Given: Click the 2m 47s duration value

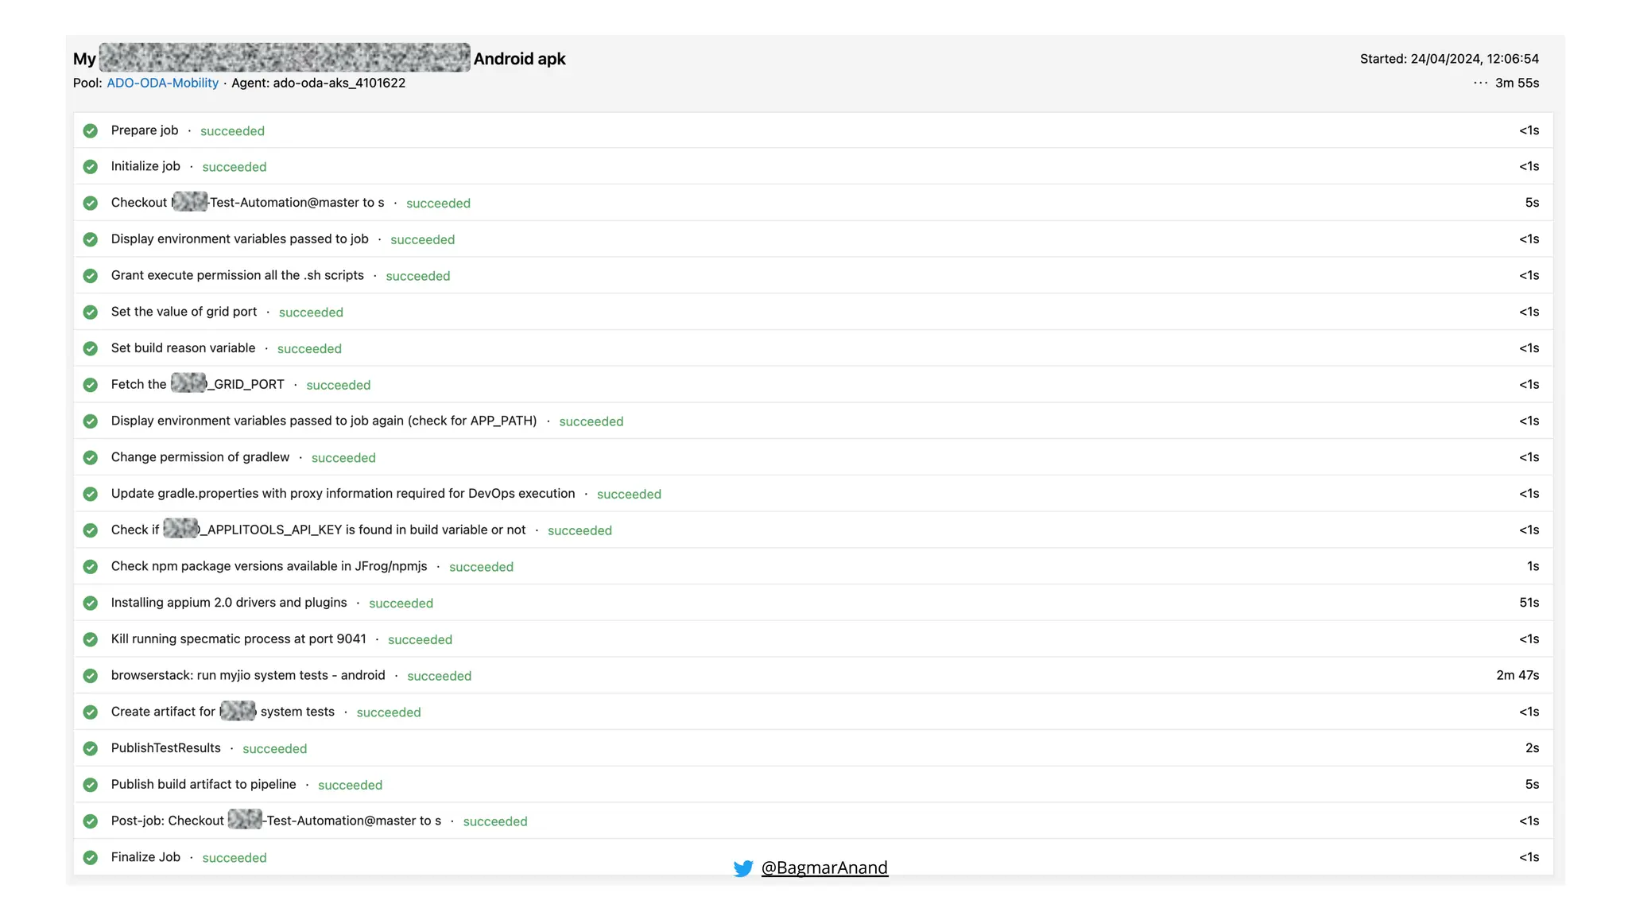Looking at the screenshot, I should pyautogui.click(x=1517, y=675).
